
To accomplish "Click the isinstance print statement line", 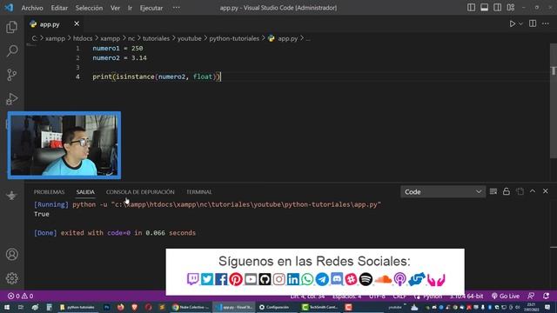I will pos(157,77).
